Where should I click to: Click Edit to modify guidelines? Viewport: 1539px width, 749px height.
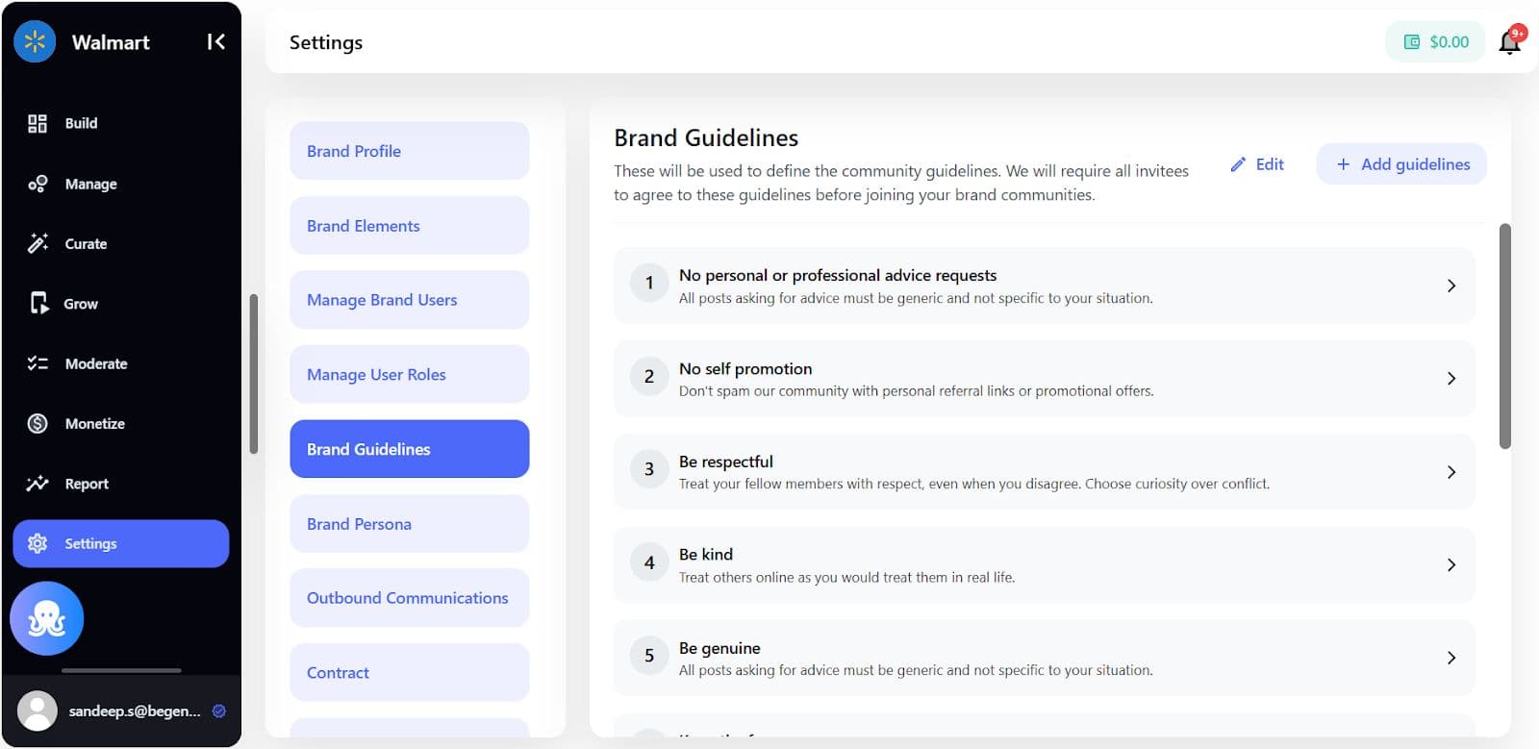[x=1257, y=164]
